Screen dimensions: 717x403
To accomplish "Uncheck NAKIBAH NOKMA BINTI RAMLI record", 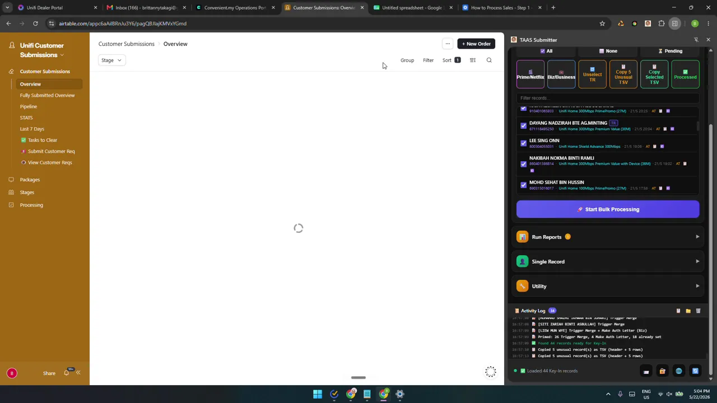I will [523, 164].
